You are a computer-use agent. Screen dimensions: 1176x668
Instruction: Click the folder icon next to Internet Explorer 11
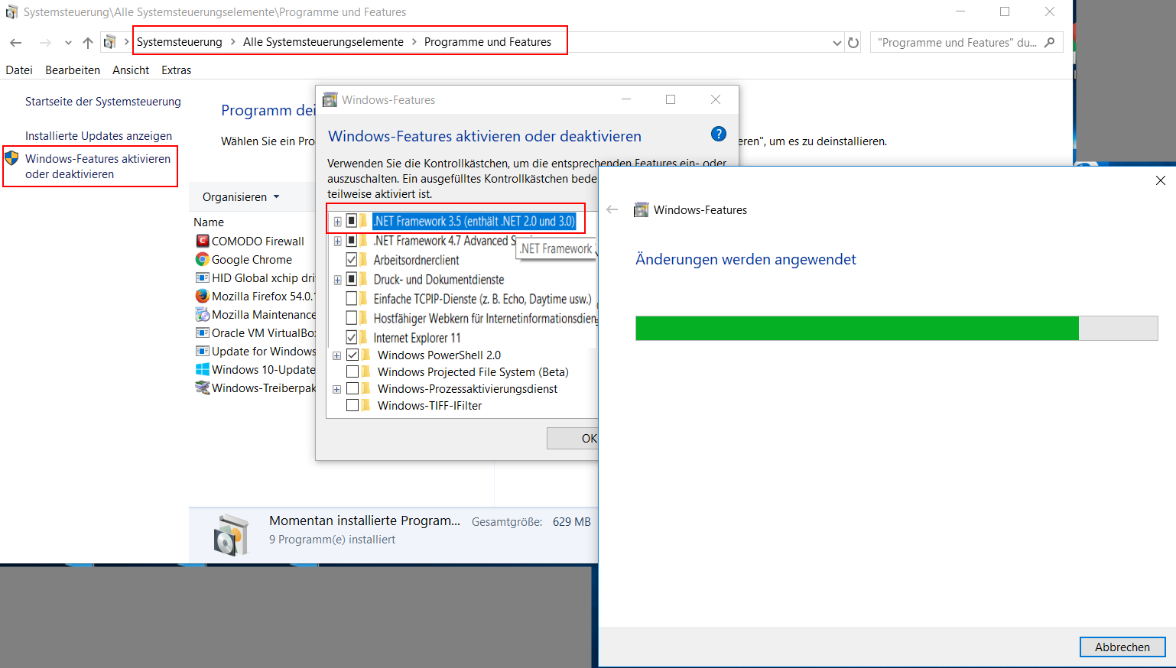pyautogui.click(x=364, y=337)
